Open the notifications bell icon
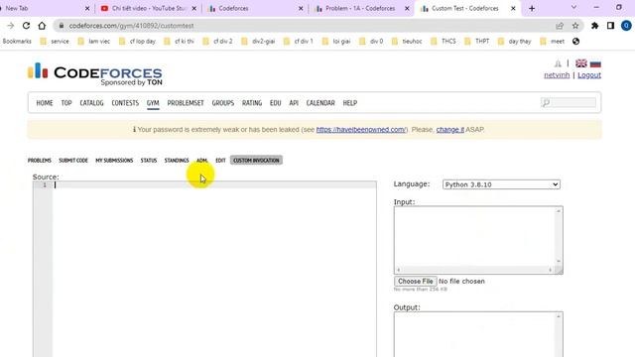The height and width of the screenshot is (357, 635). pyautogui.click(x=558, y=63)
